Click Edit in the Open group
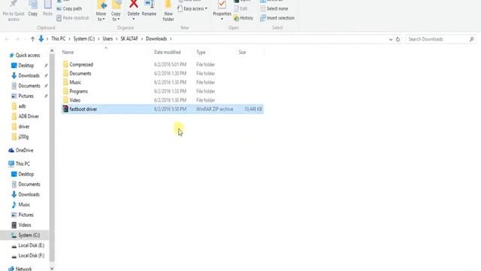Screen dimensions: 481x271 pyautogui.click(x=240, y=8)
